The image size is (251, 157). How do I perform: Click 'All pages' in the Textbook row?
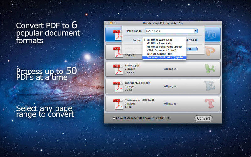[x=170, y=104]
